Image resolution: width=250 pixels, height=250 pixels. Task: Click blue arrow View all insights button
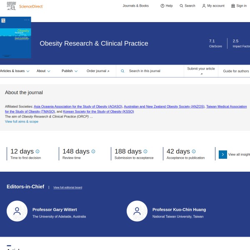pos(223,154)
